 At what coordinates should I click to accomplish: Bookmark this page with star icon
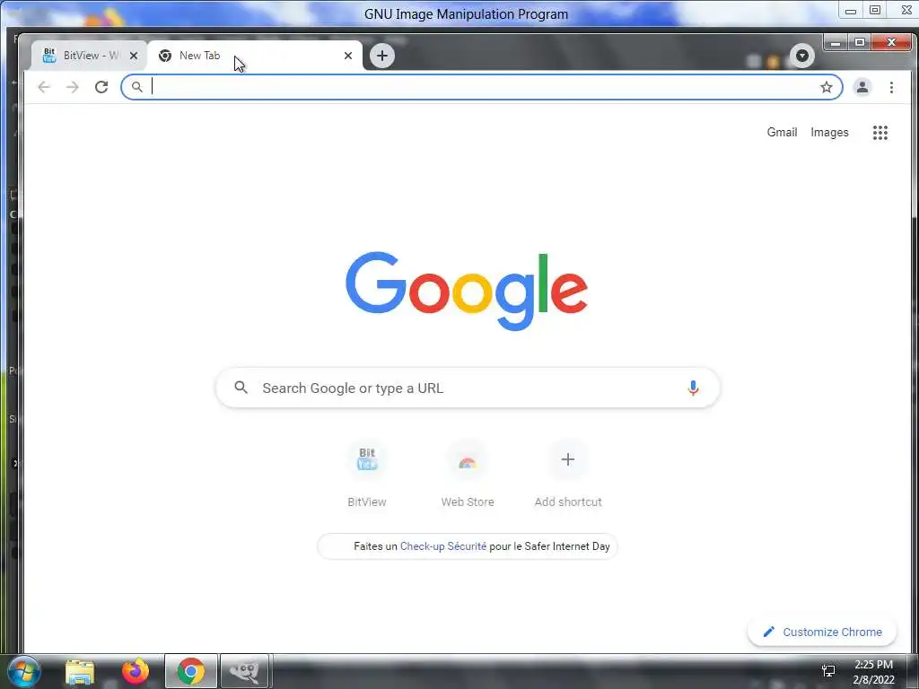(827, 87)
